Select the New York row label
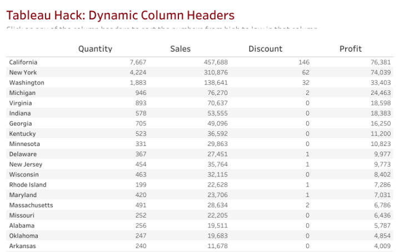 coord(22,72)
